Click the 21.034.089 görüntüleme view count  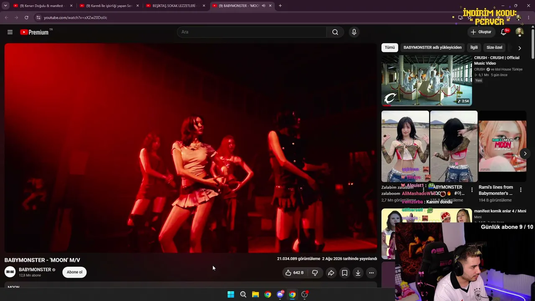click(298, 259)
